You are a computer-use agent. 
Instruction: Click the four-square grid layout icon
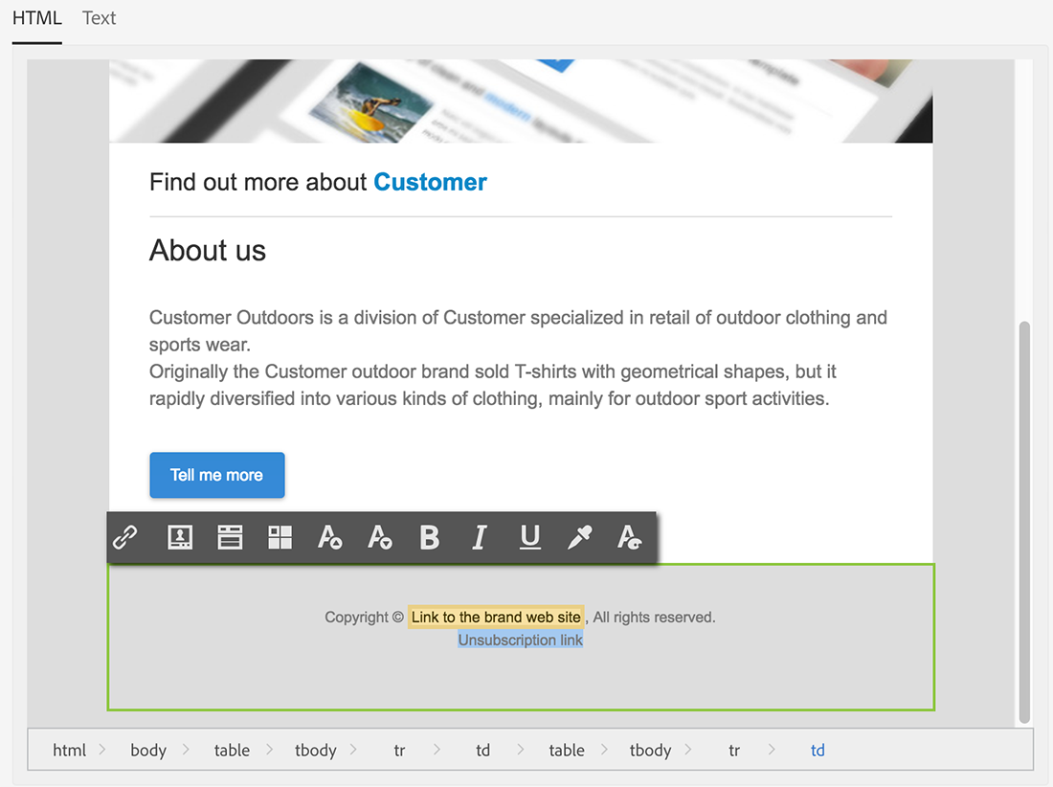280,537
